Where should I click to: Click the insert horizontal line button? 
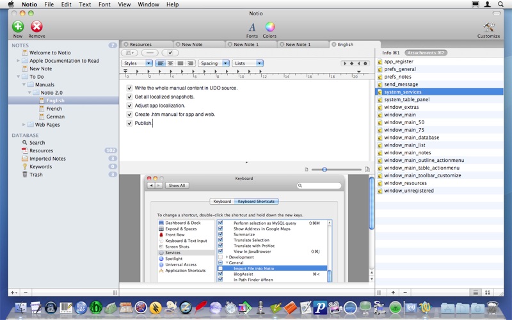coord(150,52)
